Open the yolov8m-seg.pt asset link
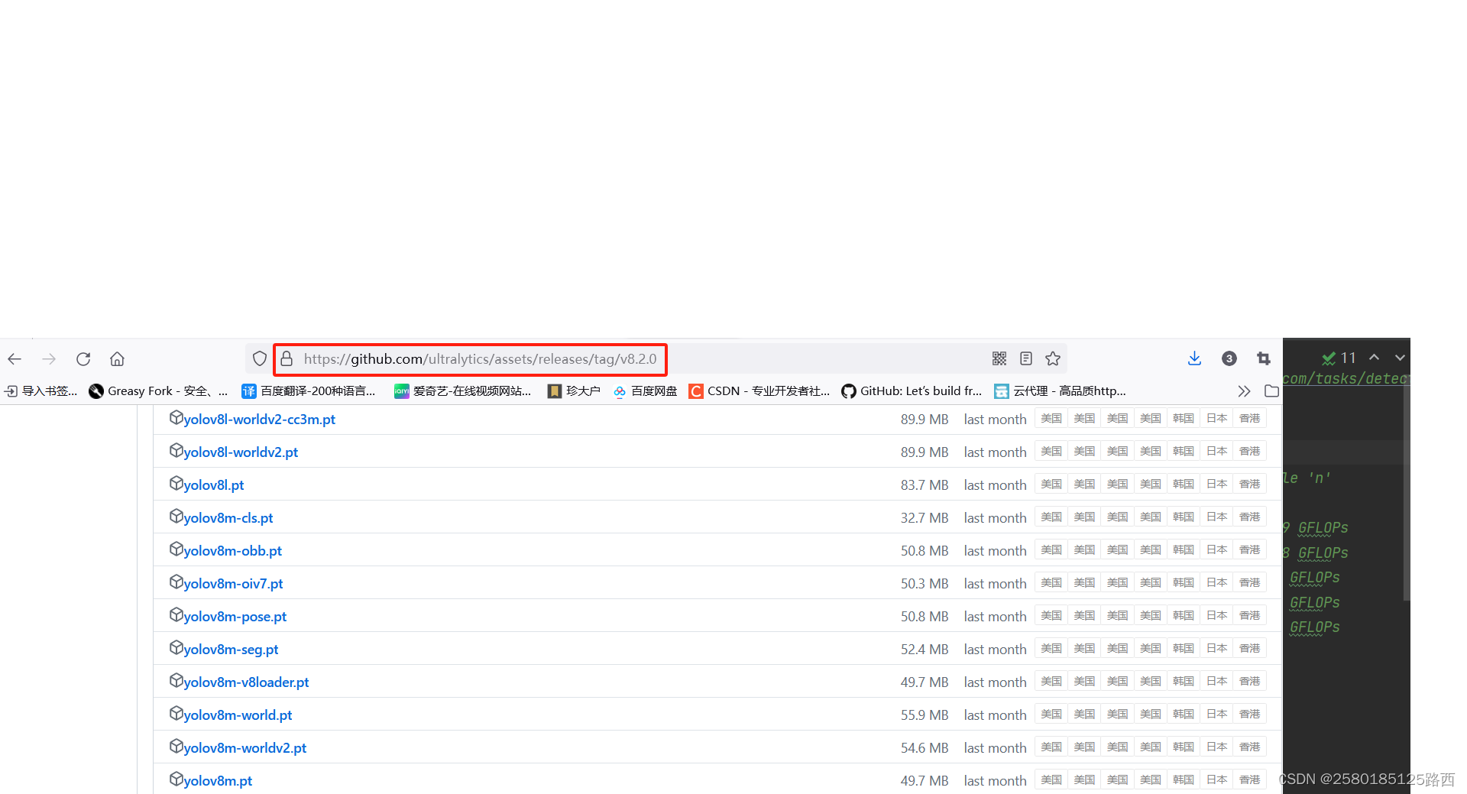This screenshot has height=794, width=1467. point(231,650)
